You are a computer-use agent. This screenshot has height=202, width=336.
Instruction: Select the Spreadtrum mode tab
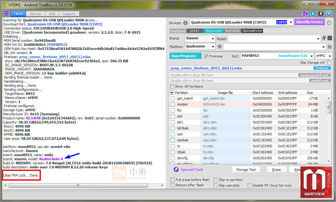pos(252,31)
